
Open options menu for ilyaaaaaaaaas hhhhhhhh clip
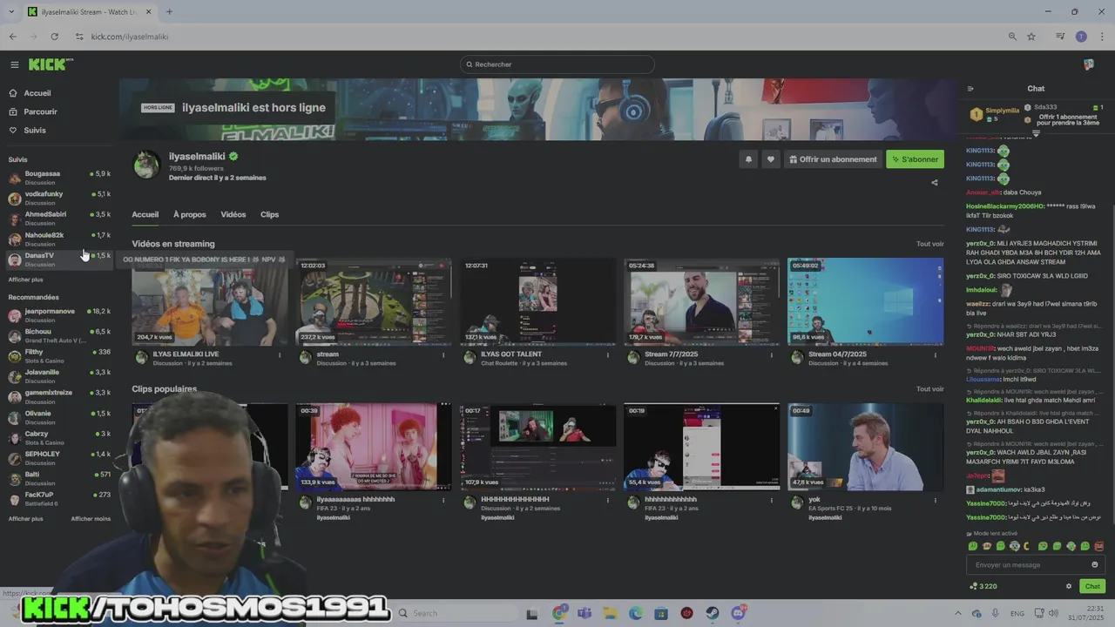[x=443, y=500]
